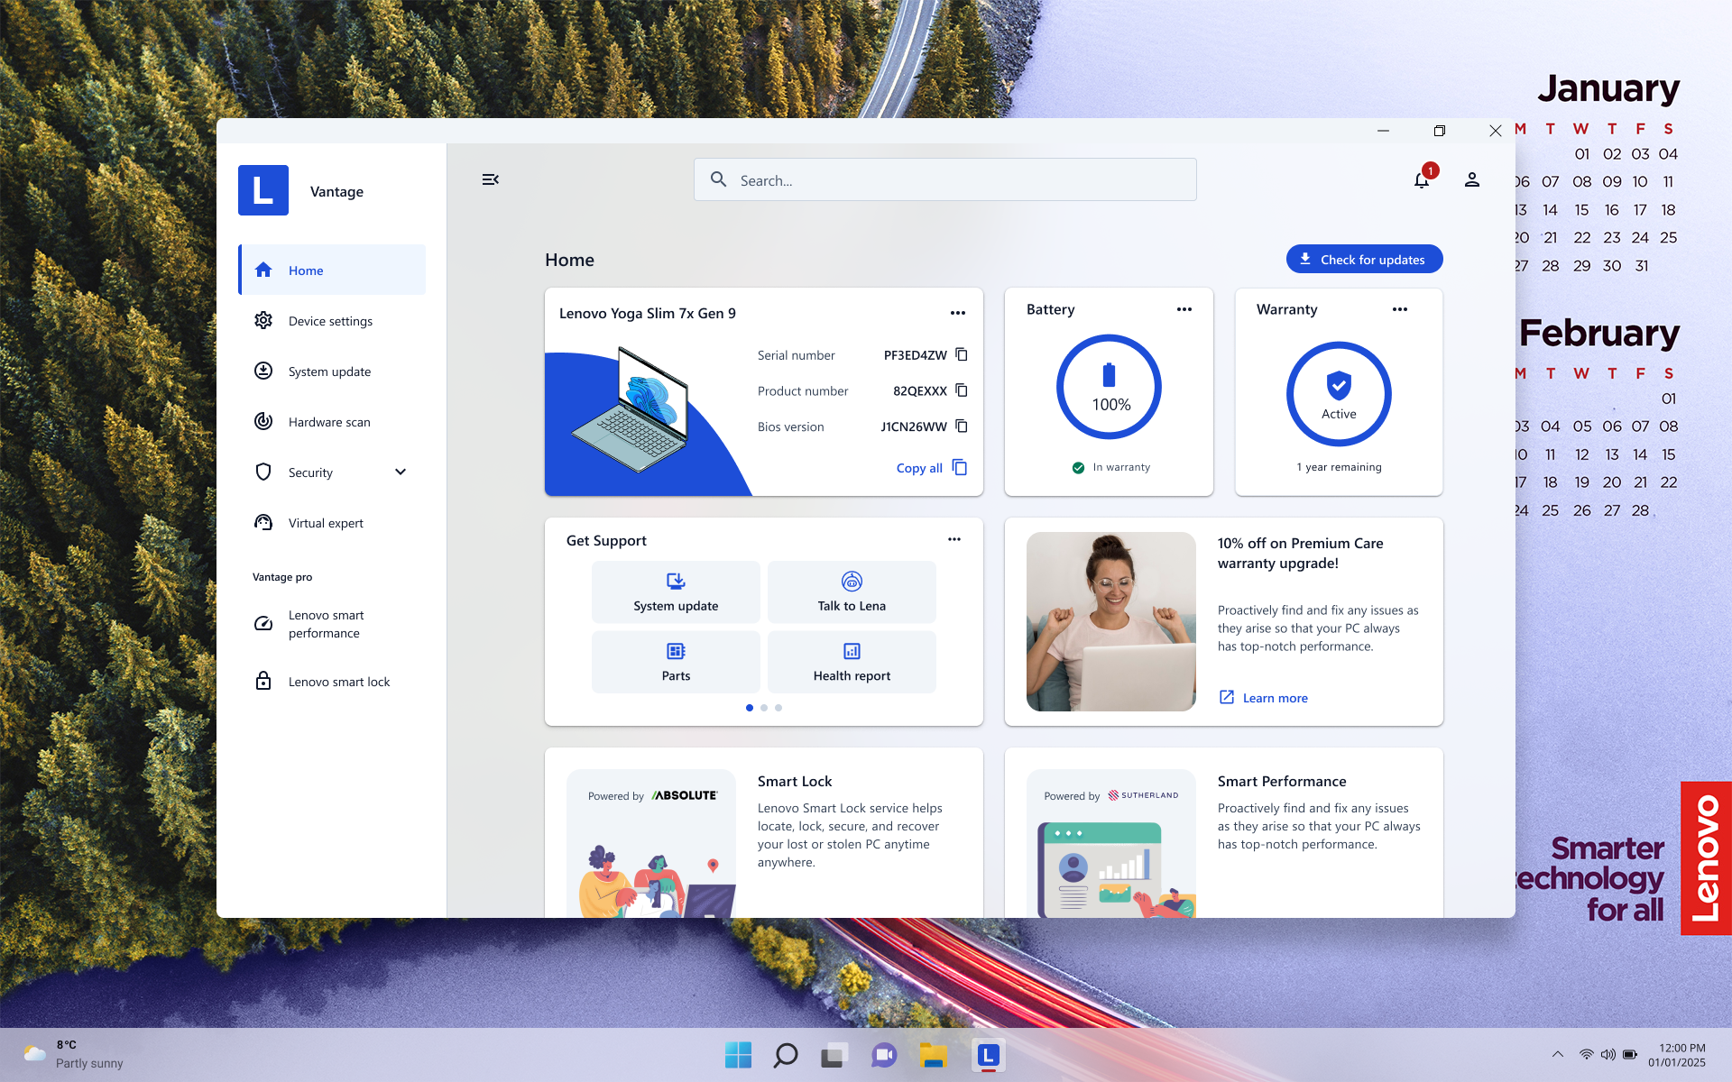This screenshot has width=1732, height=1082.
Task: Open the Lenovo Yoga Slim card options menu
Action: 958,313
